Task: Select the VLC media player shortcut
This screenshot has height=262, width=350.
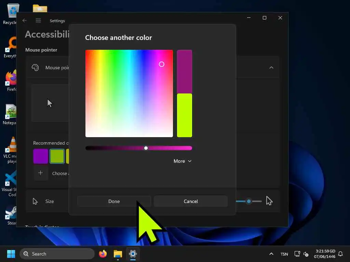Action: (x=10, y=150)
